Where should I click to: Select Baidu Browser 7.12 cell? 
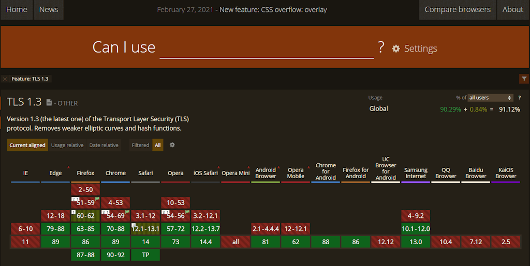(476, 242)
